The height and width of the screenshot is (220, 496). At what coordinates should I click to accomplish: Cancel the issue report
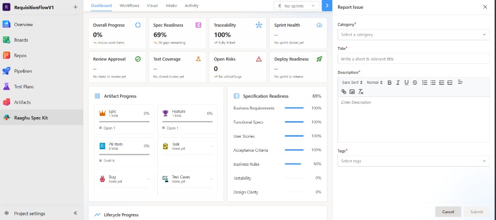[448, 212]
